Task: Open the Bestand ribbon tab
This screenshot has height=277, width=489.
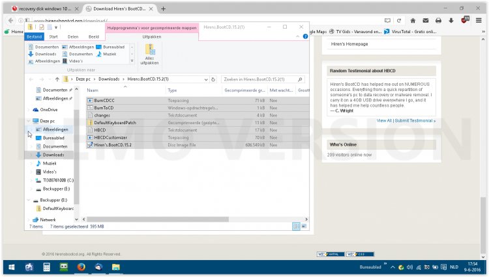Action: click(x=34, y=37)
